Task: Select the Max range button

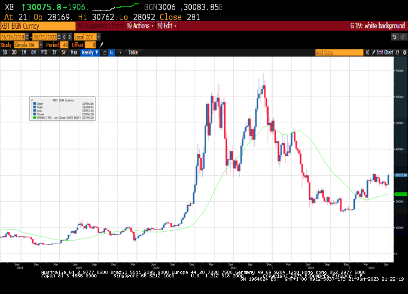Action: 74,52
